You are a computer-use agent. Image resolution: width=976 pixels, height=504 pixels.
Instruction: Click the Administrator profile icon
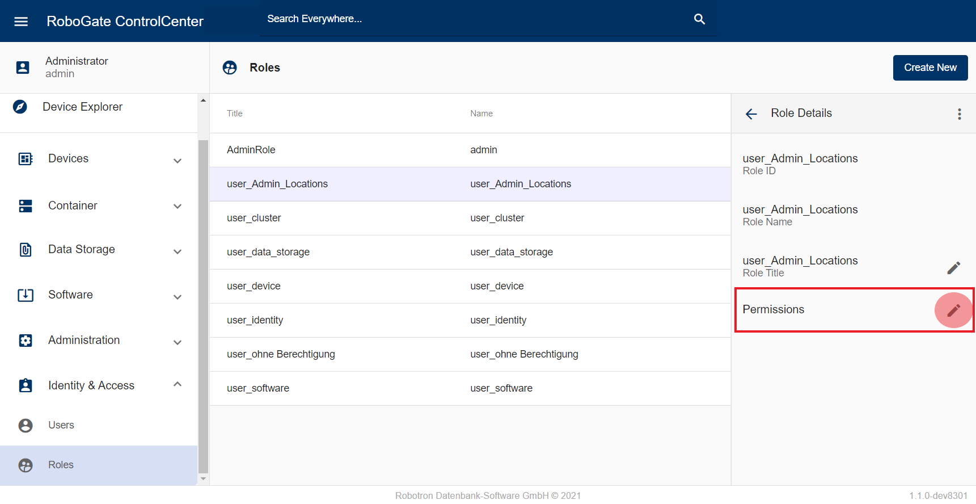(23, 68)
